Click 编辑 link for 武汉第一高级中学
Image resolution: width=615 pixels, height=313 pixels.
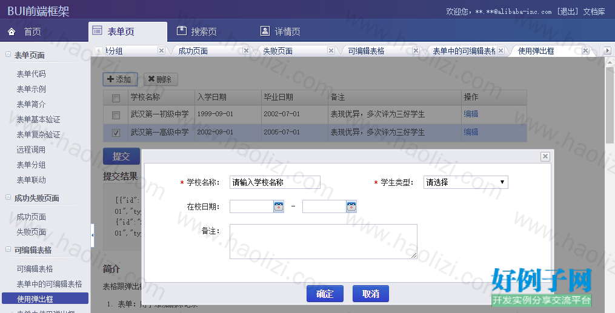click(x=471, y=132)
